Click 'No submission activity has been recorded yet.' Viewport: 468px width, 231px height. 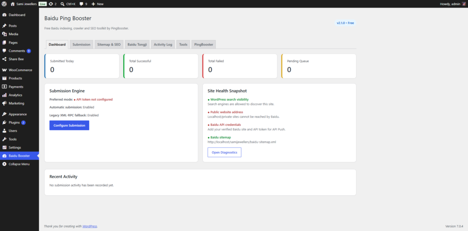(81, 185)
